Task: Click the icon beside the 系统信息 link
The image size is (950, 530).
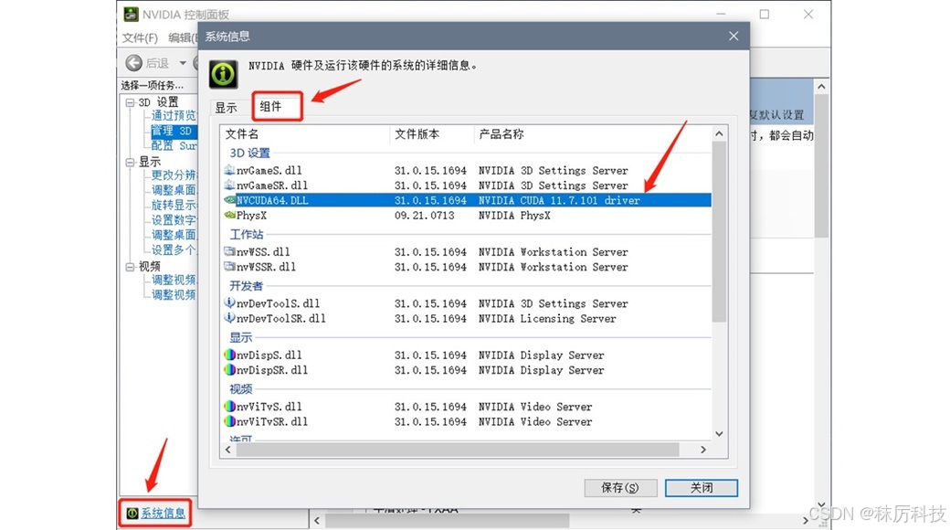Action: coord(132,514)
